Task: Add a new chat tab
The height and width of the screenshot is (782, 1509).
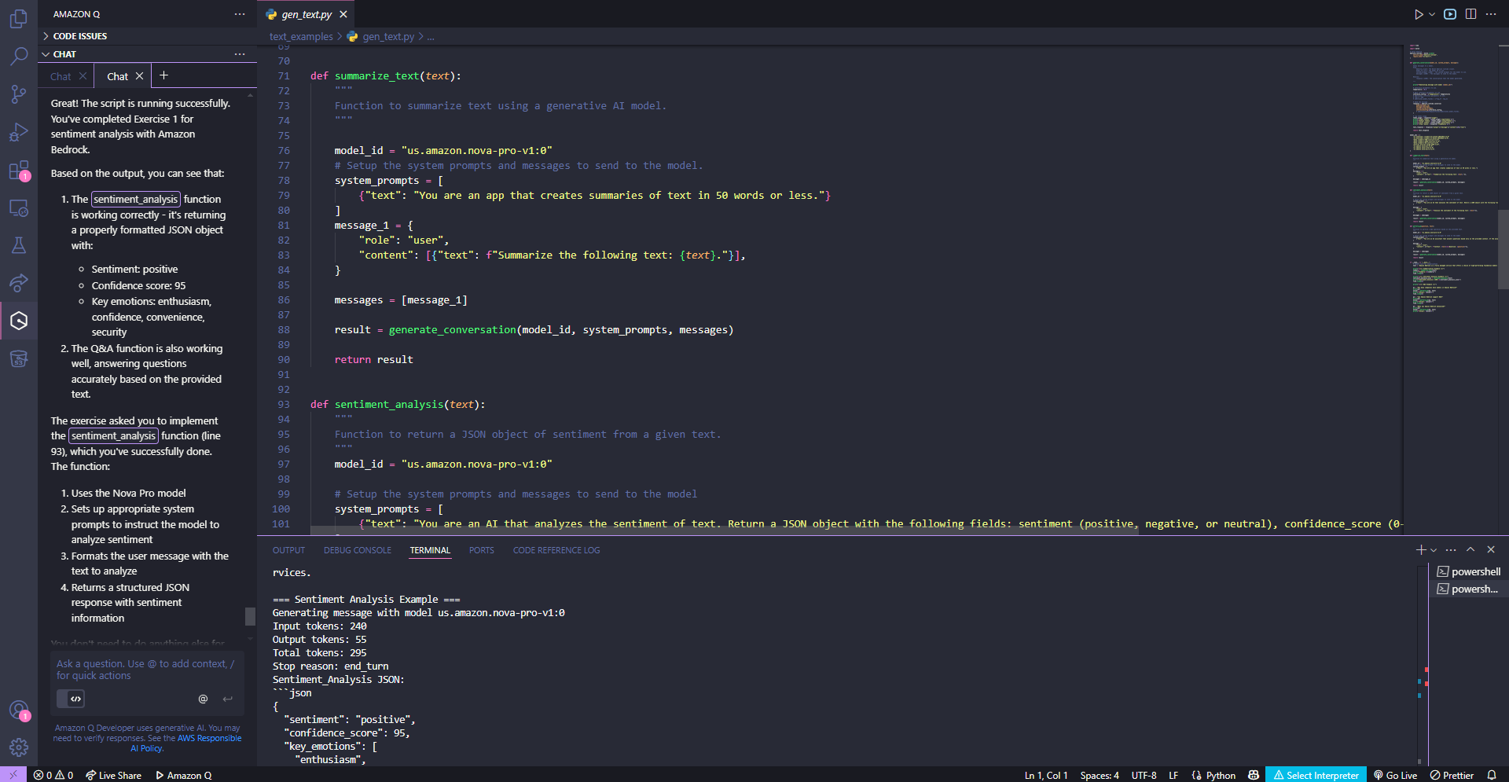Action: coord(163,75)
